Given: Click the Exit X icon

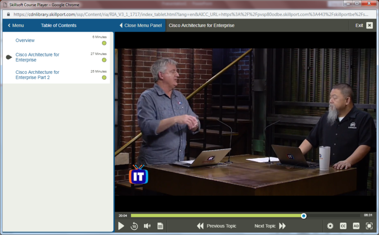Looking at the screenshot, I should (x=370, y=26).
